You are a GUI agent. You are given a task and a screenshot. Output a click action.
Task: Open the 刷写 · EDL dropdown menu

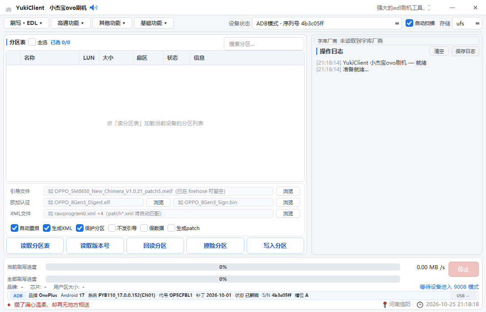click(x=26, y=23)
